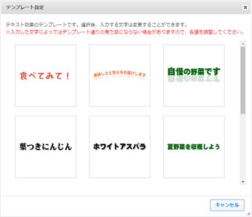Click the red warning note text
This screenshot has height=217, width=252.
click(x=125, y=32)
